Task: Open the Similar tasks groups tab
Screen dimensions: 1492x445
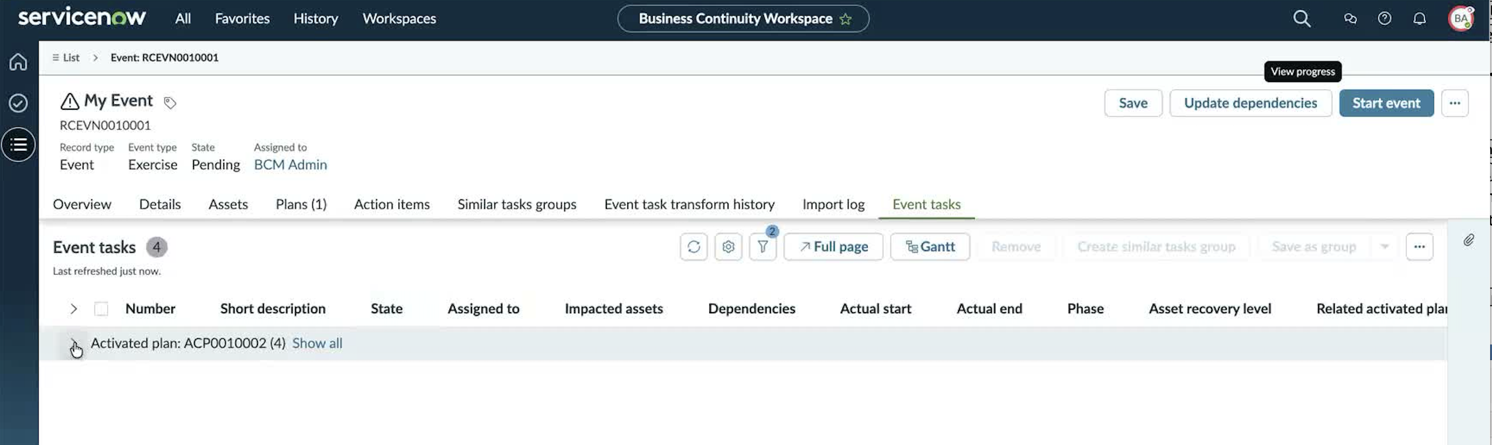Action: 517,204
